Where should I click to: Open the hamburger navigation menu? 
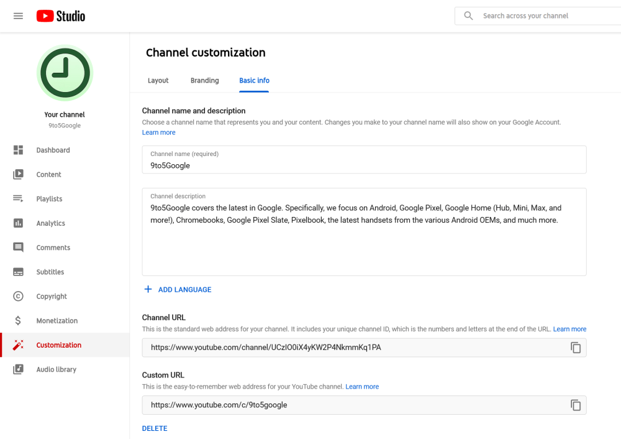click(18, 16)
